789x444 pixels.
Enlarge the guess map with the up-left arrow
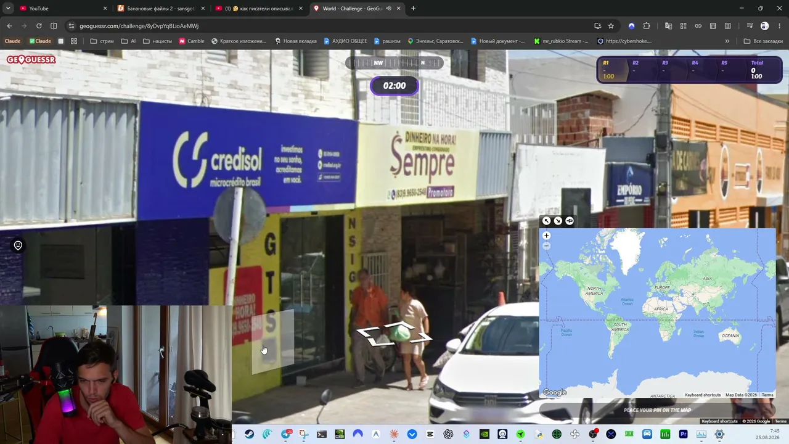click(546, 221)
